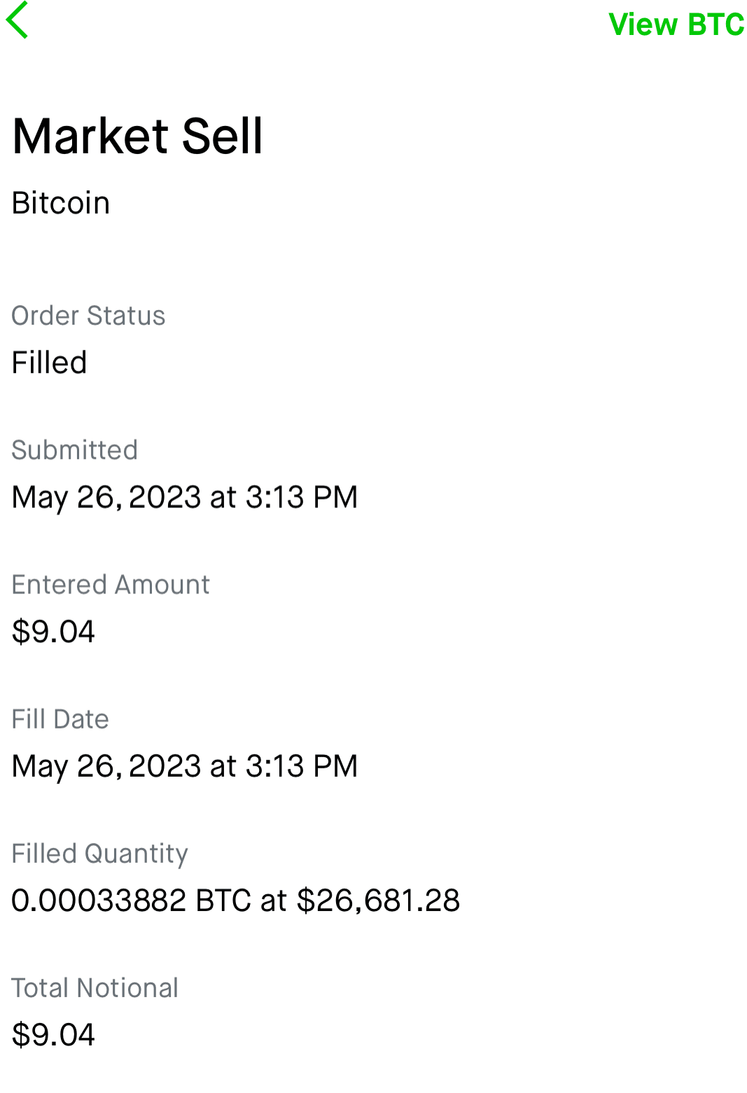Viewport: 747px width, 1093px height.
Task: Click the Submitted field label
Action: click(x=74, y=450)
